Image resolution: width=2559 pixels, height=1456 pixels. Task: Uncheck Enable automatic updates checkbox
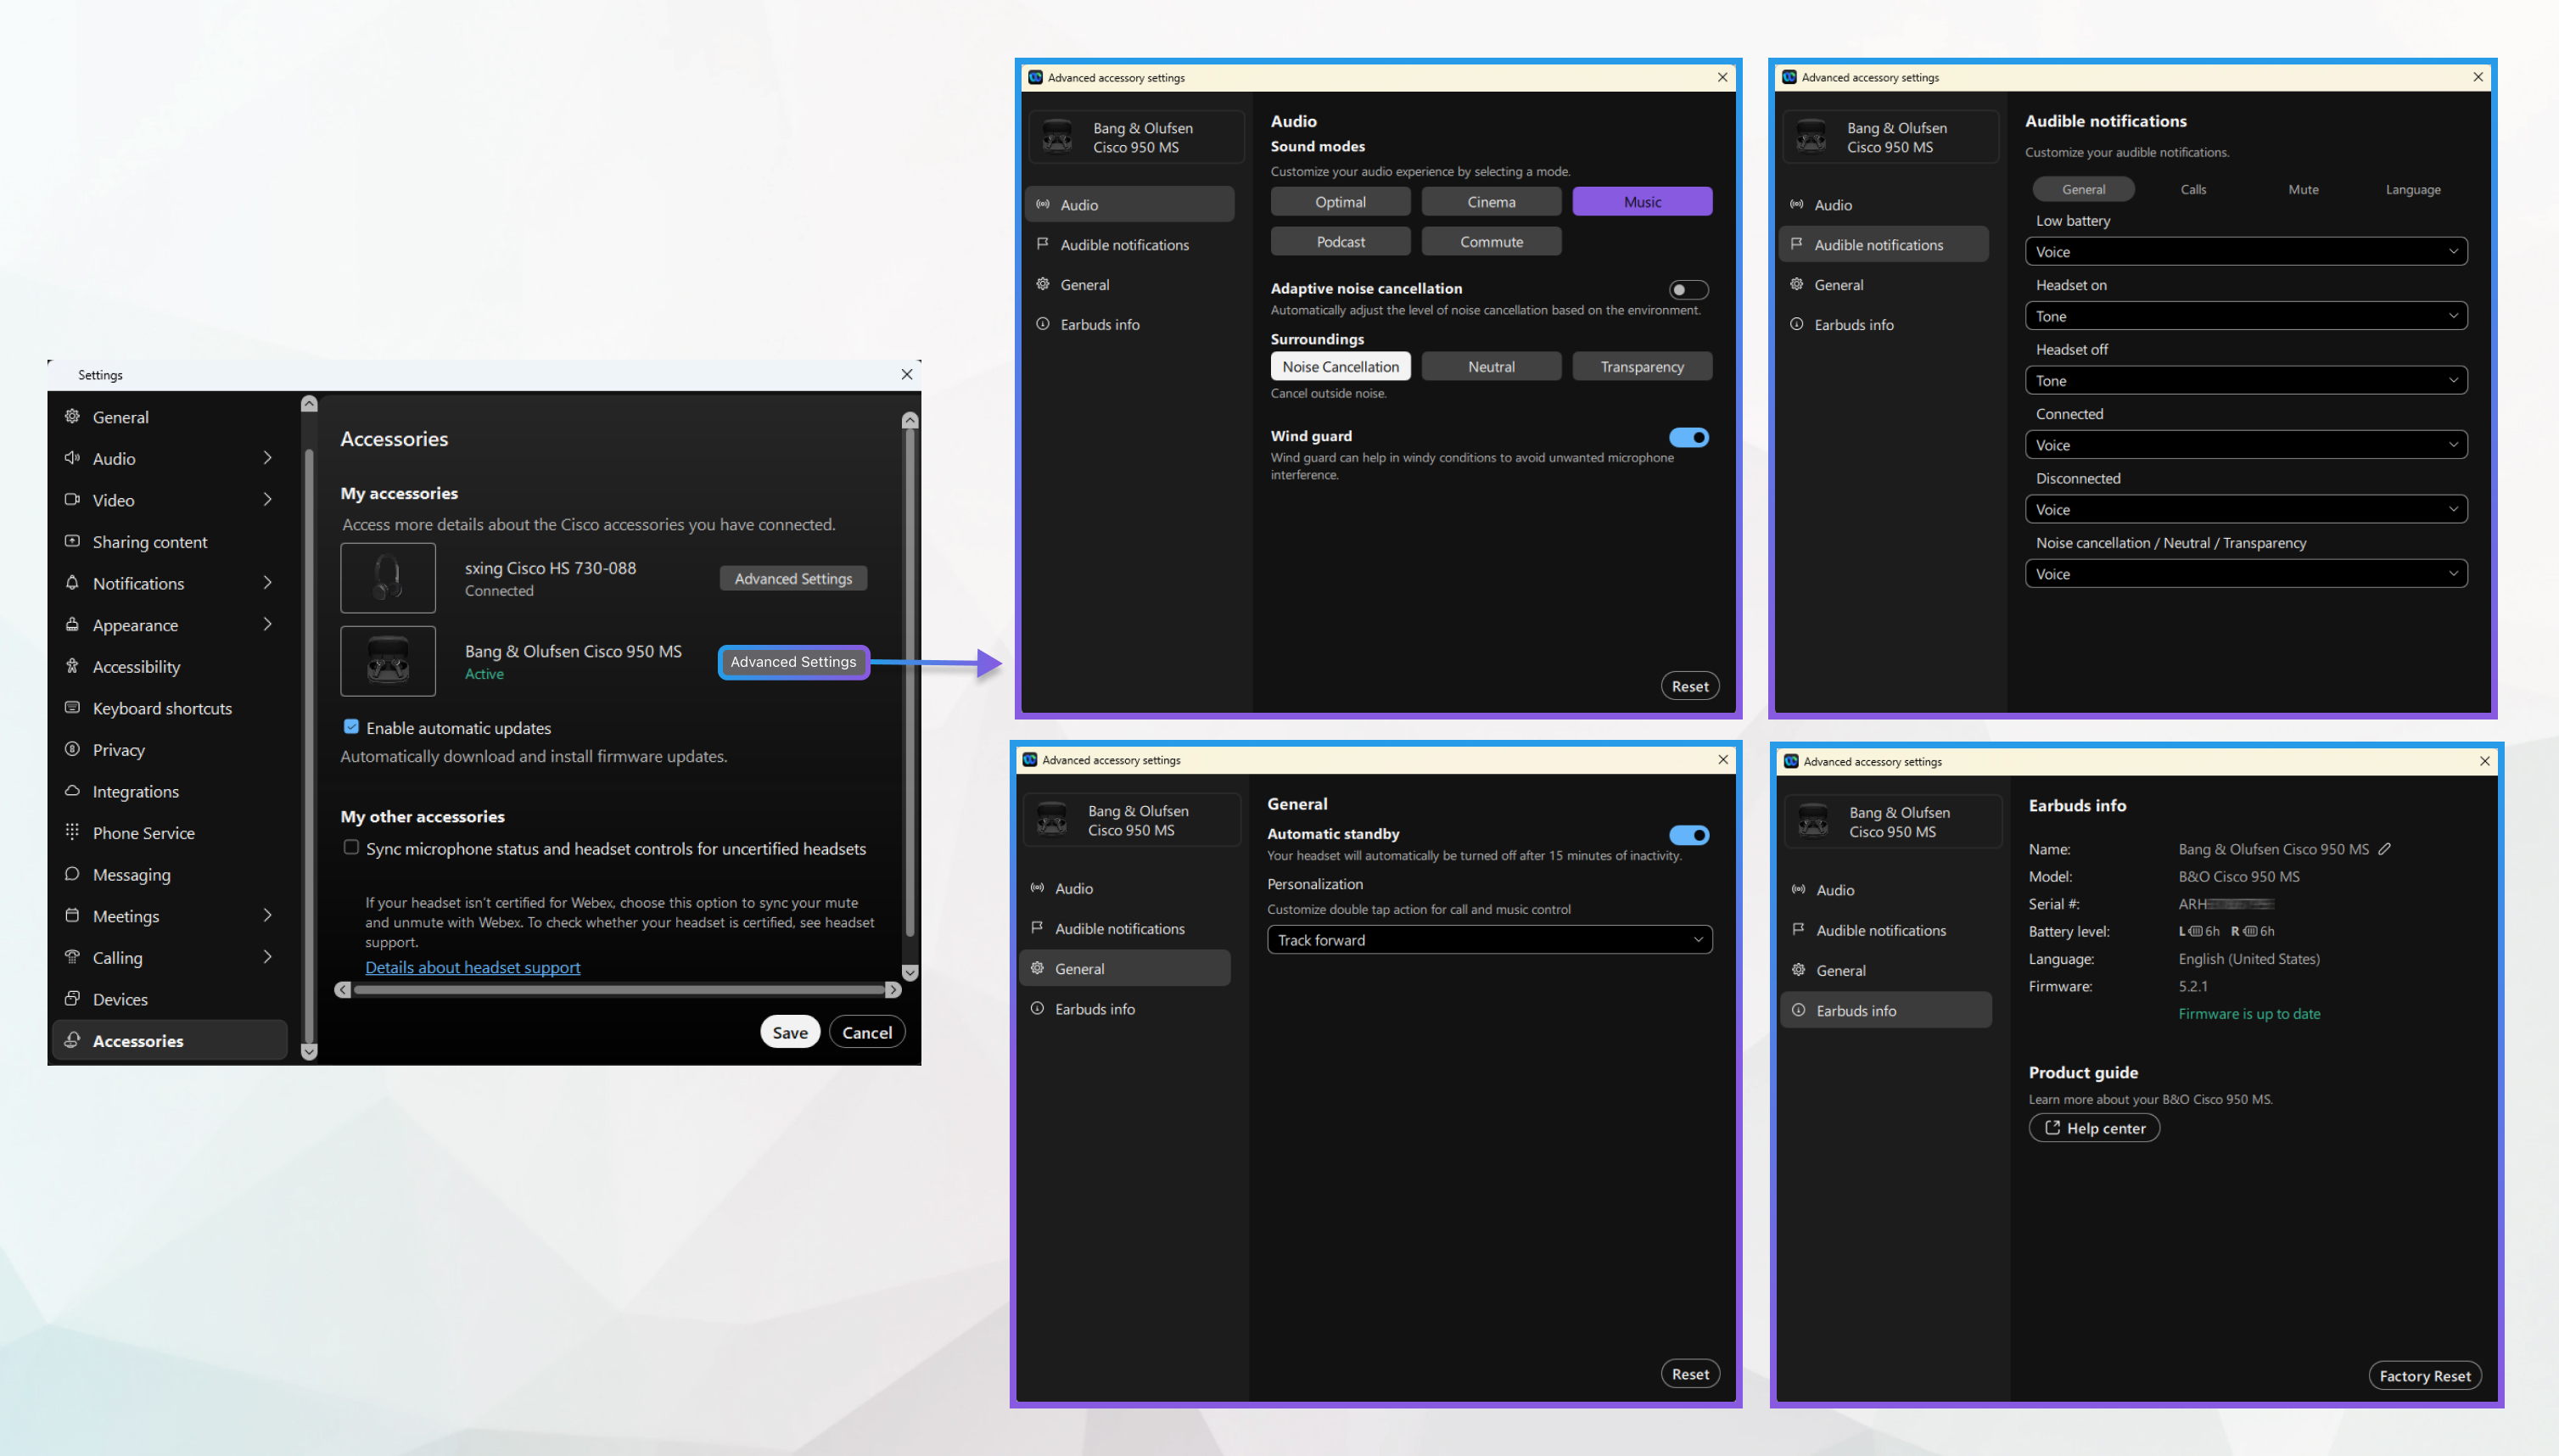click(x=352, y=727)
